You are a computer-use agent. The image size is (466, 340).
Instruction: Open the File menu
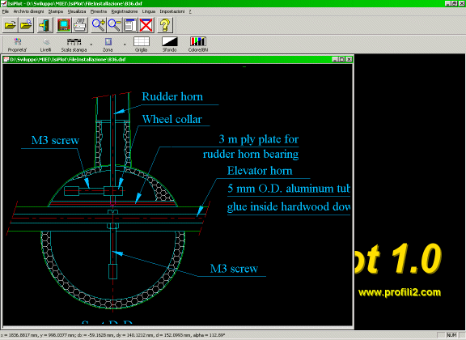(x=6, y=11)
